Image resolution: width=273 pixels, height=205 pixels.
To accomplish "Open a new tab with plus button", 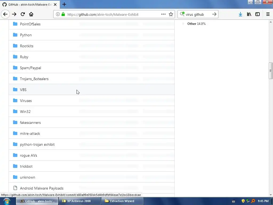I will click(x=64, y=4).
